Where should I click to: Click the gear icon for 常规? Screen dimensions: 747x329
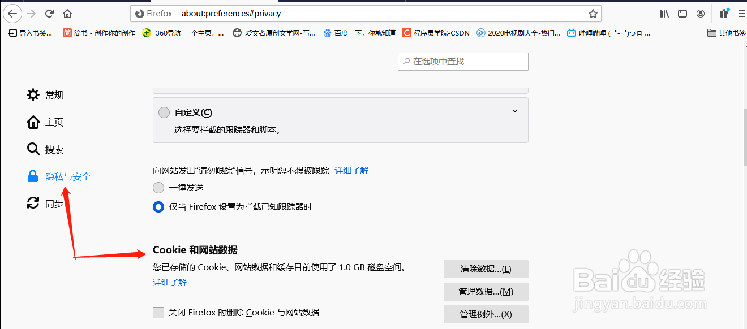click(x=33, y=95)
